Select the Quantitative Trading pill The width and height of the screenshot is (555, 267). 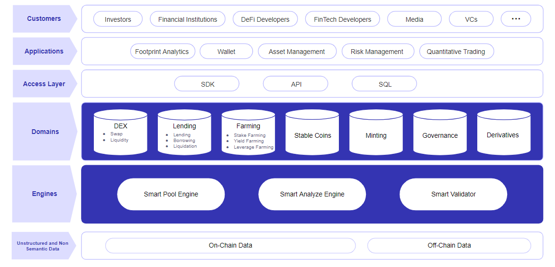click(x=456, y=52)
